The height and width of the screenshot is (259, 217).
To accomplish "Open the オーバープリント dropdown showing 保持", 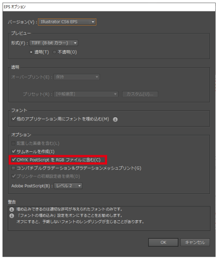I will (77, 77).
